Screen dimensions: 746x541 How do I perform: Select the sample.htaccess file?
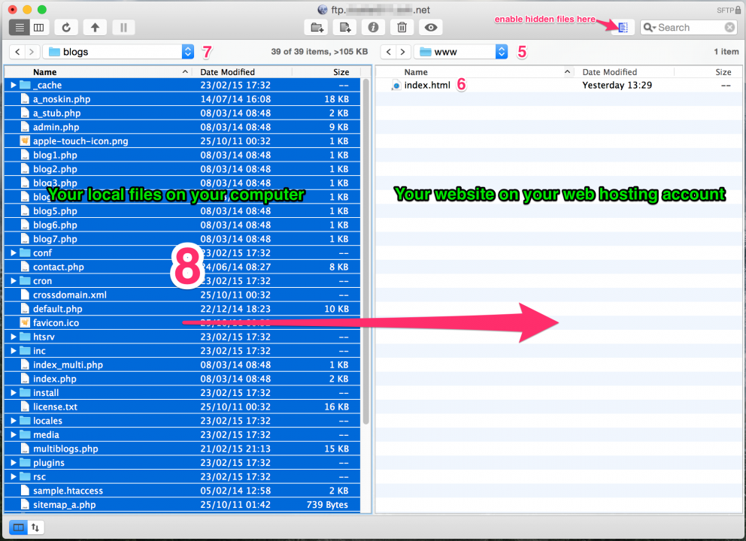(182, 491)
